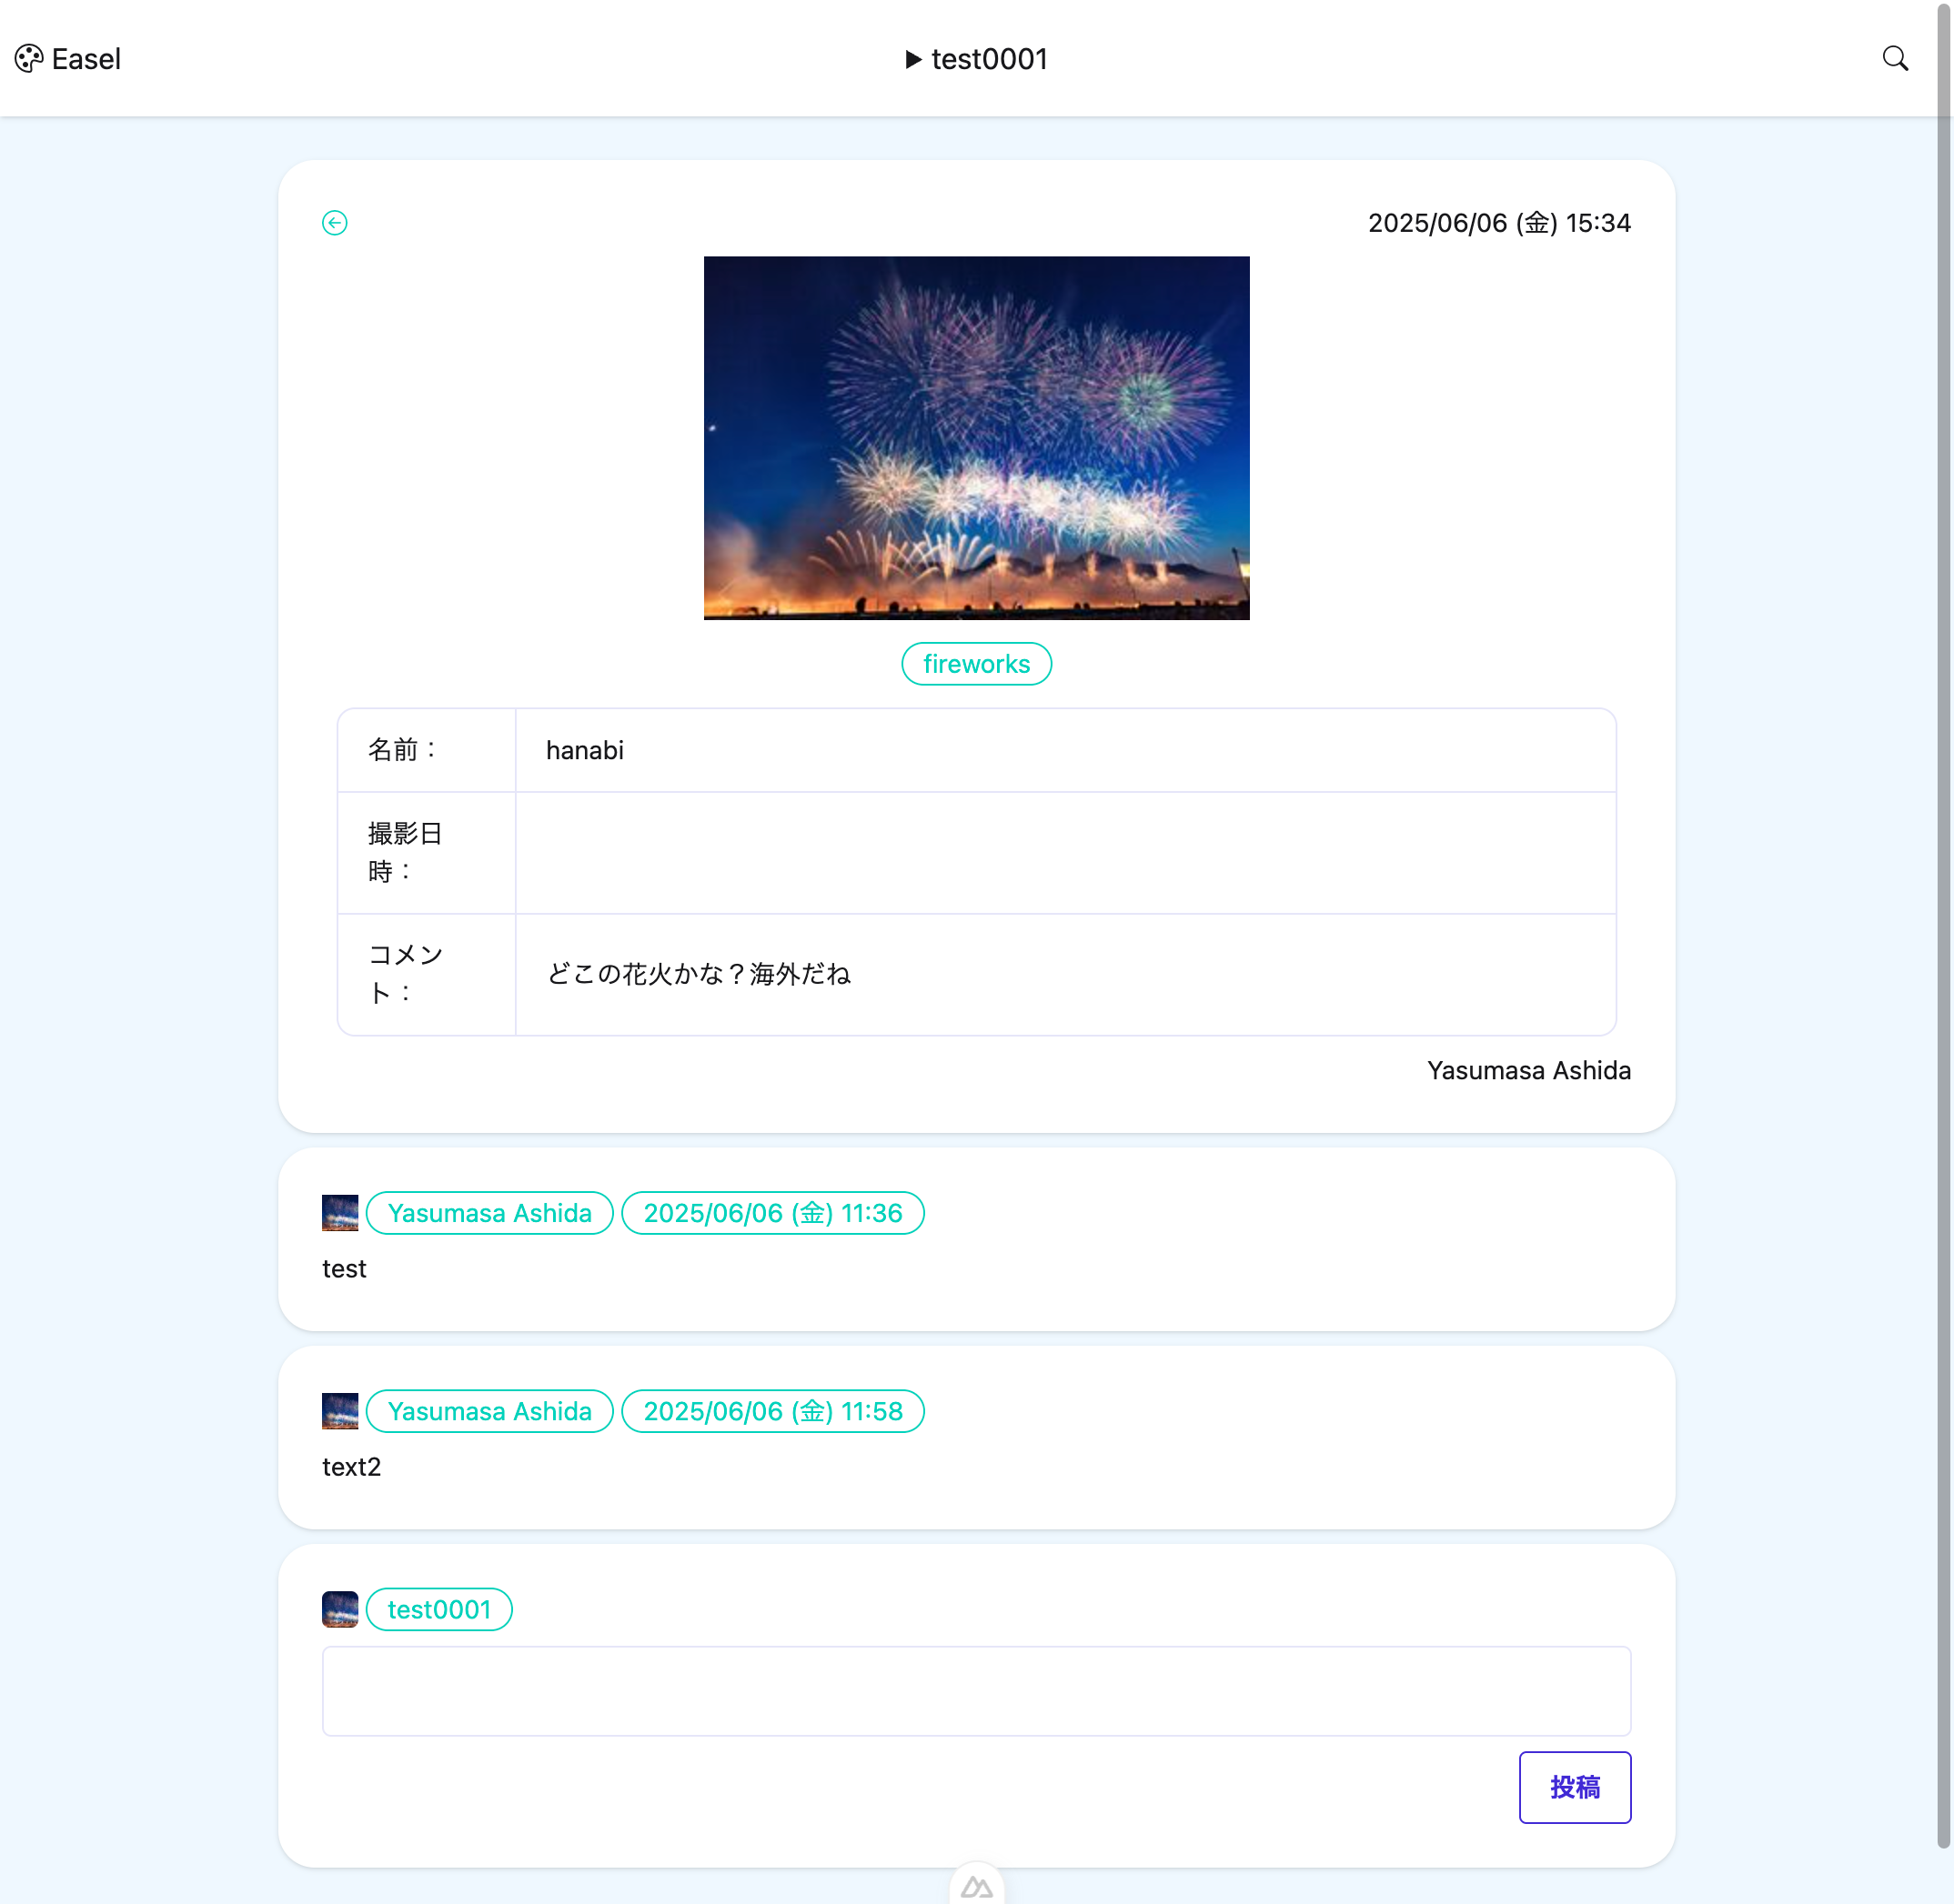Click the timestamp 2025/06/06 11:36 pill

click(x=772, y=1212)
